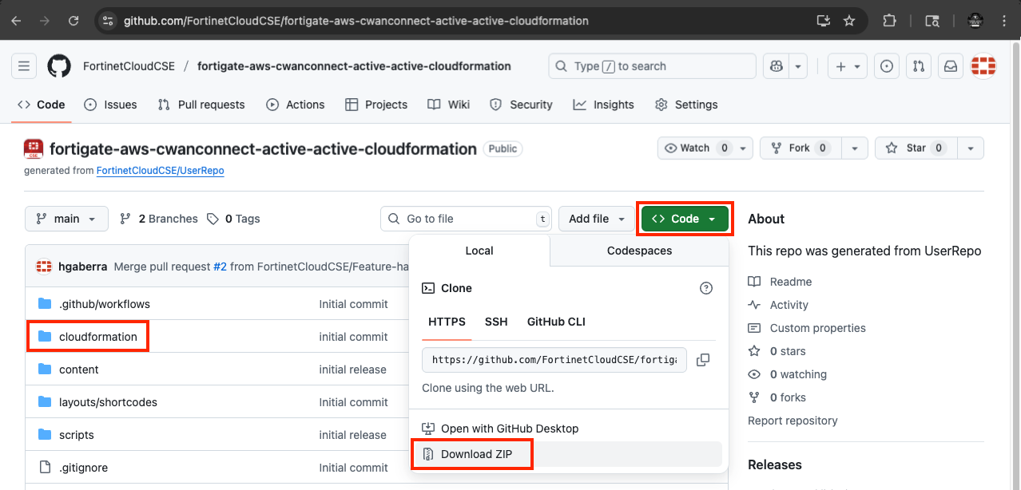Switch to the Codespaces tab
Image resolution: width=1021 pixels, height=490 pixels.
click(x=639, y=251)
